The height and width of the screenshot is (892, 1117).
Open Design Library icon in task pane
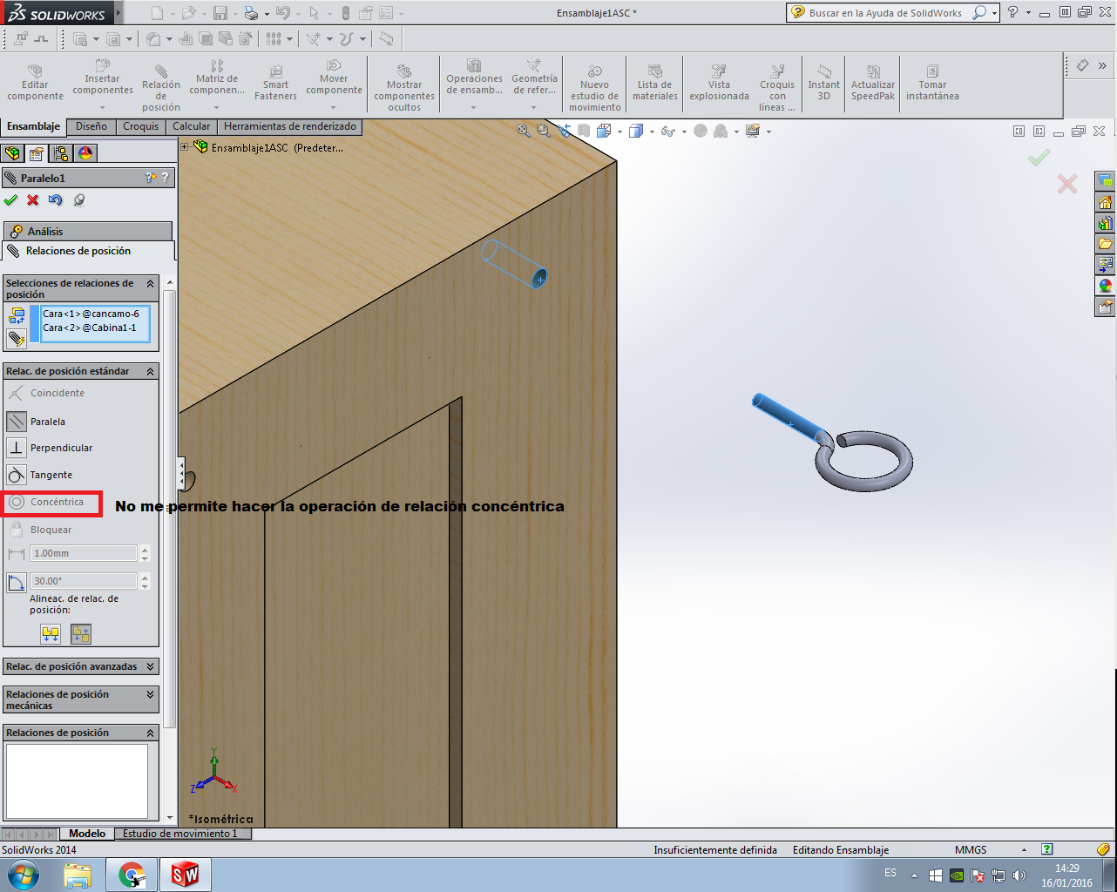click(1106, 223)
